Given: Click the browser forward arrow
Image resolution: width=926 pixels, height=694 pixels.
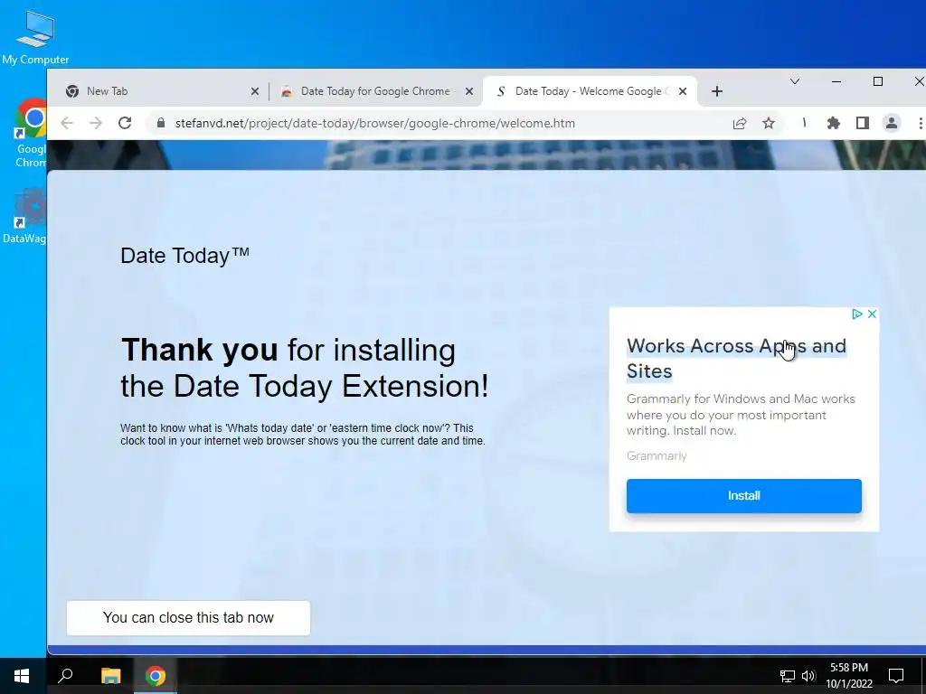Looking at the screenshot, I should 96,123.
